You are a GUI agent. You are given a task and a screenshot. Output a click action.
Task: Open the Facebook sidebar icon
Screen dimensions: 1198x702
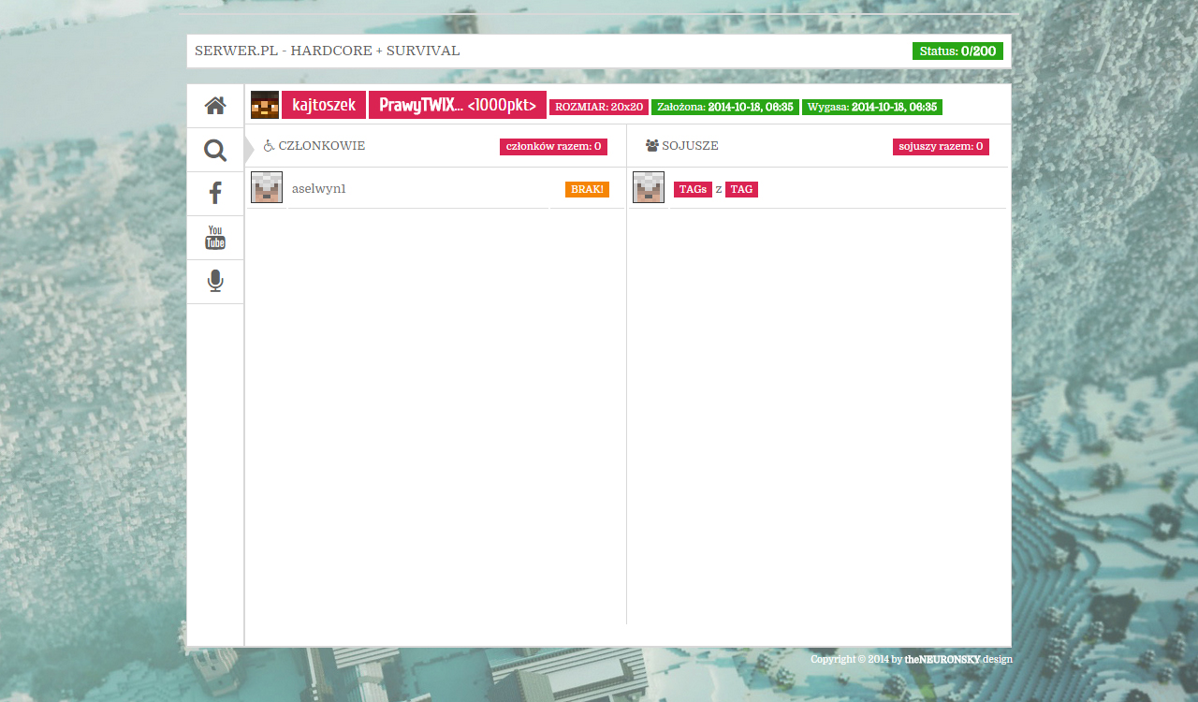(x=215, y=194)
